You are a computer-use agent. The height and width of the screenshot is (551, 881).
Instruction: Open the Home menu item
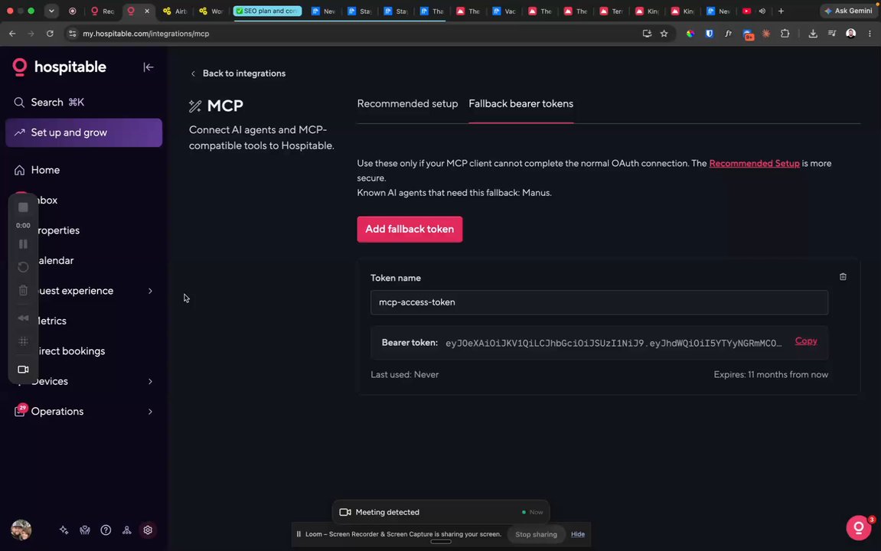pyautogui.click(x=45, y=170)
